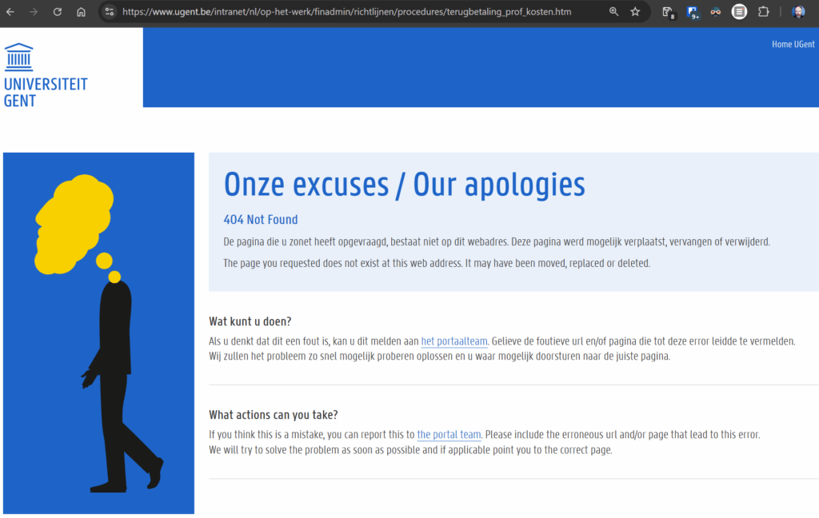
Task: Follow the 'het portaalteam' link
Action: [x=454, y=341]
